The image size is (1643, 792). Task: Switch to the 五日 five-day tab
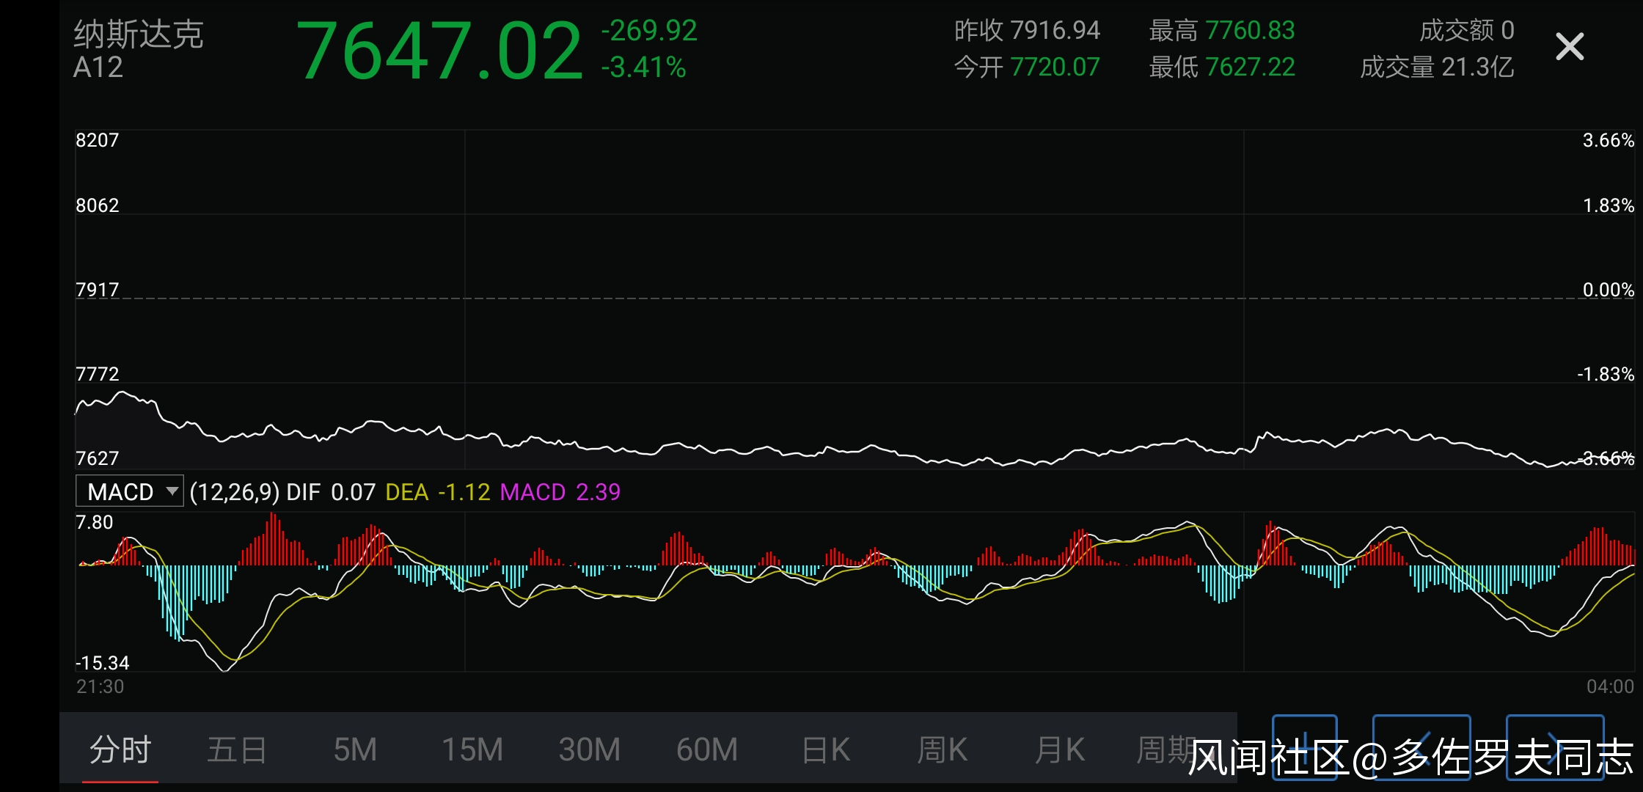[237, 749]
